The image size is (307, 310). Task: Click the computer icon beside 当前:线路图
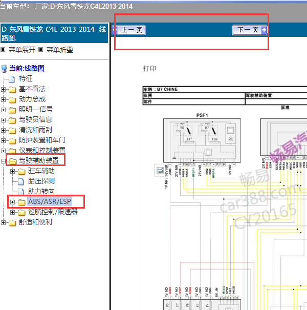click(x=4, y=69)
